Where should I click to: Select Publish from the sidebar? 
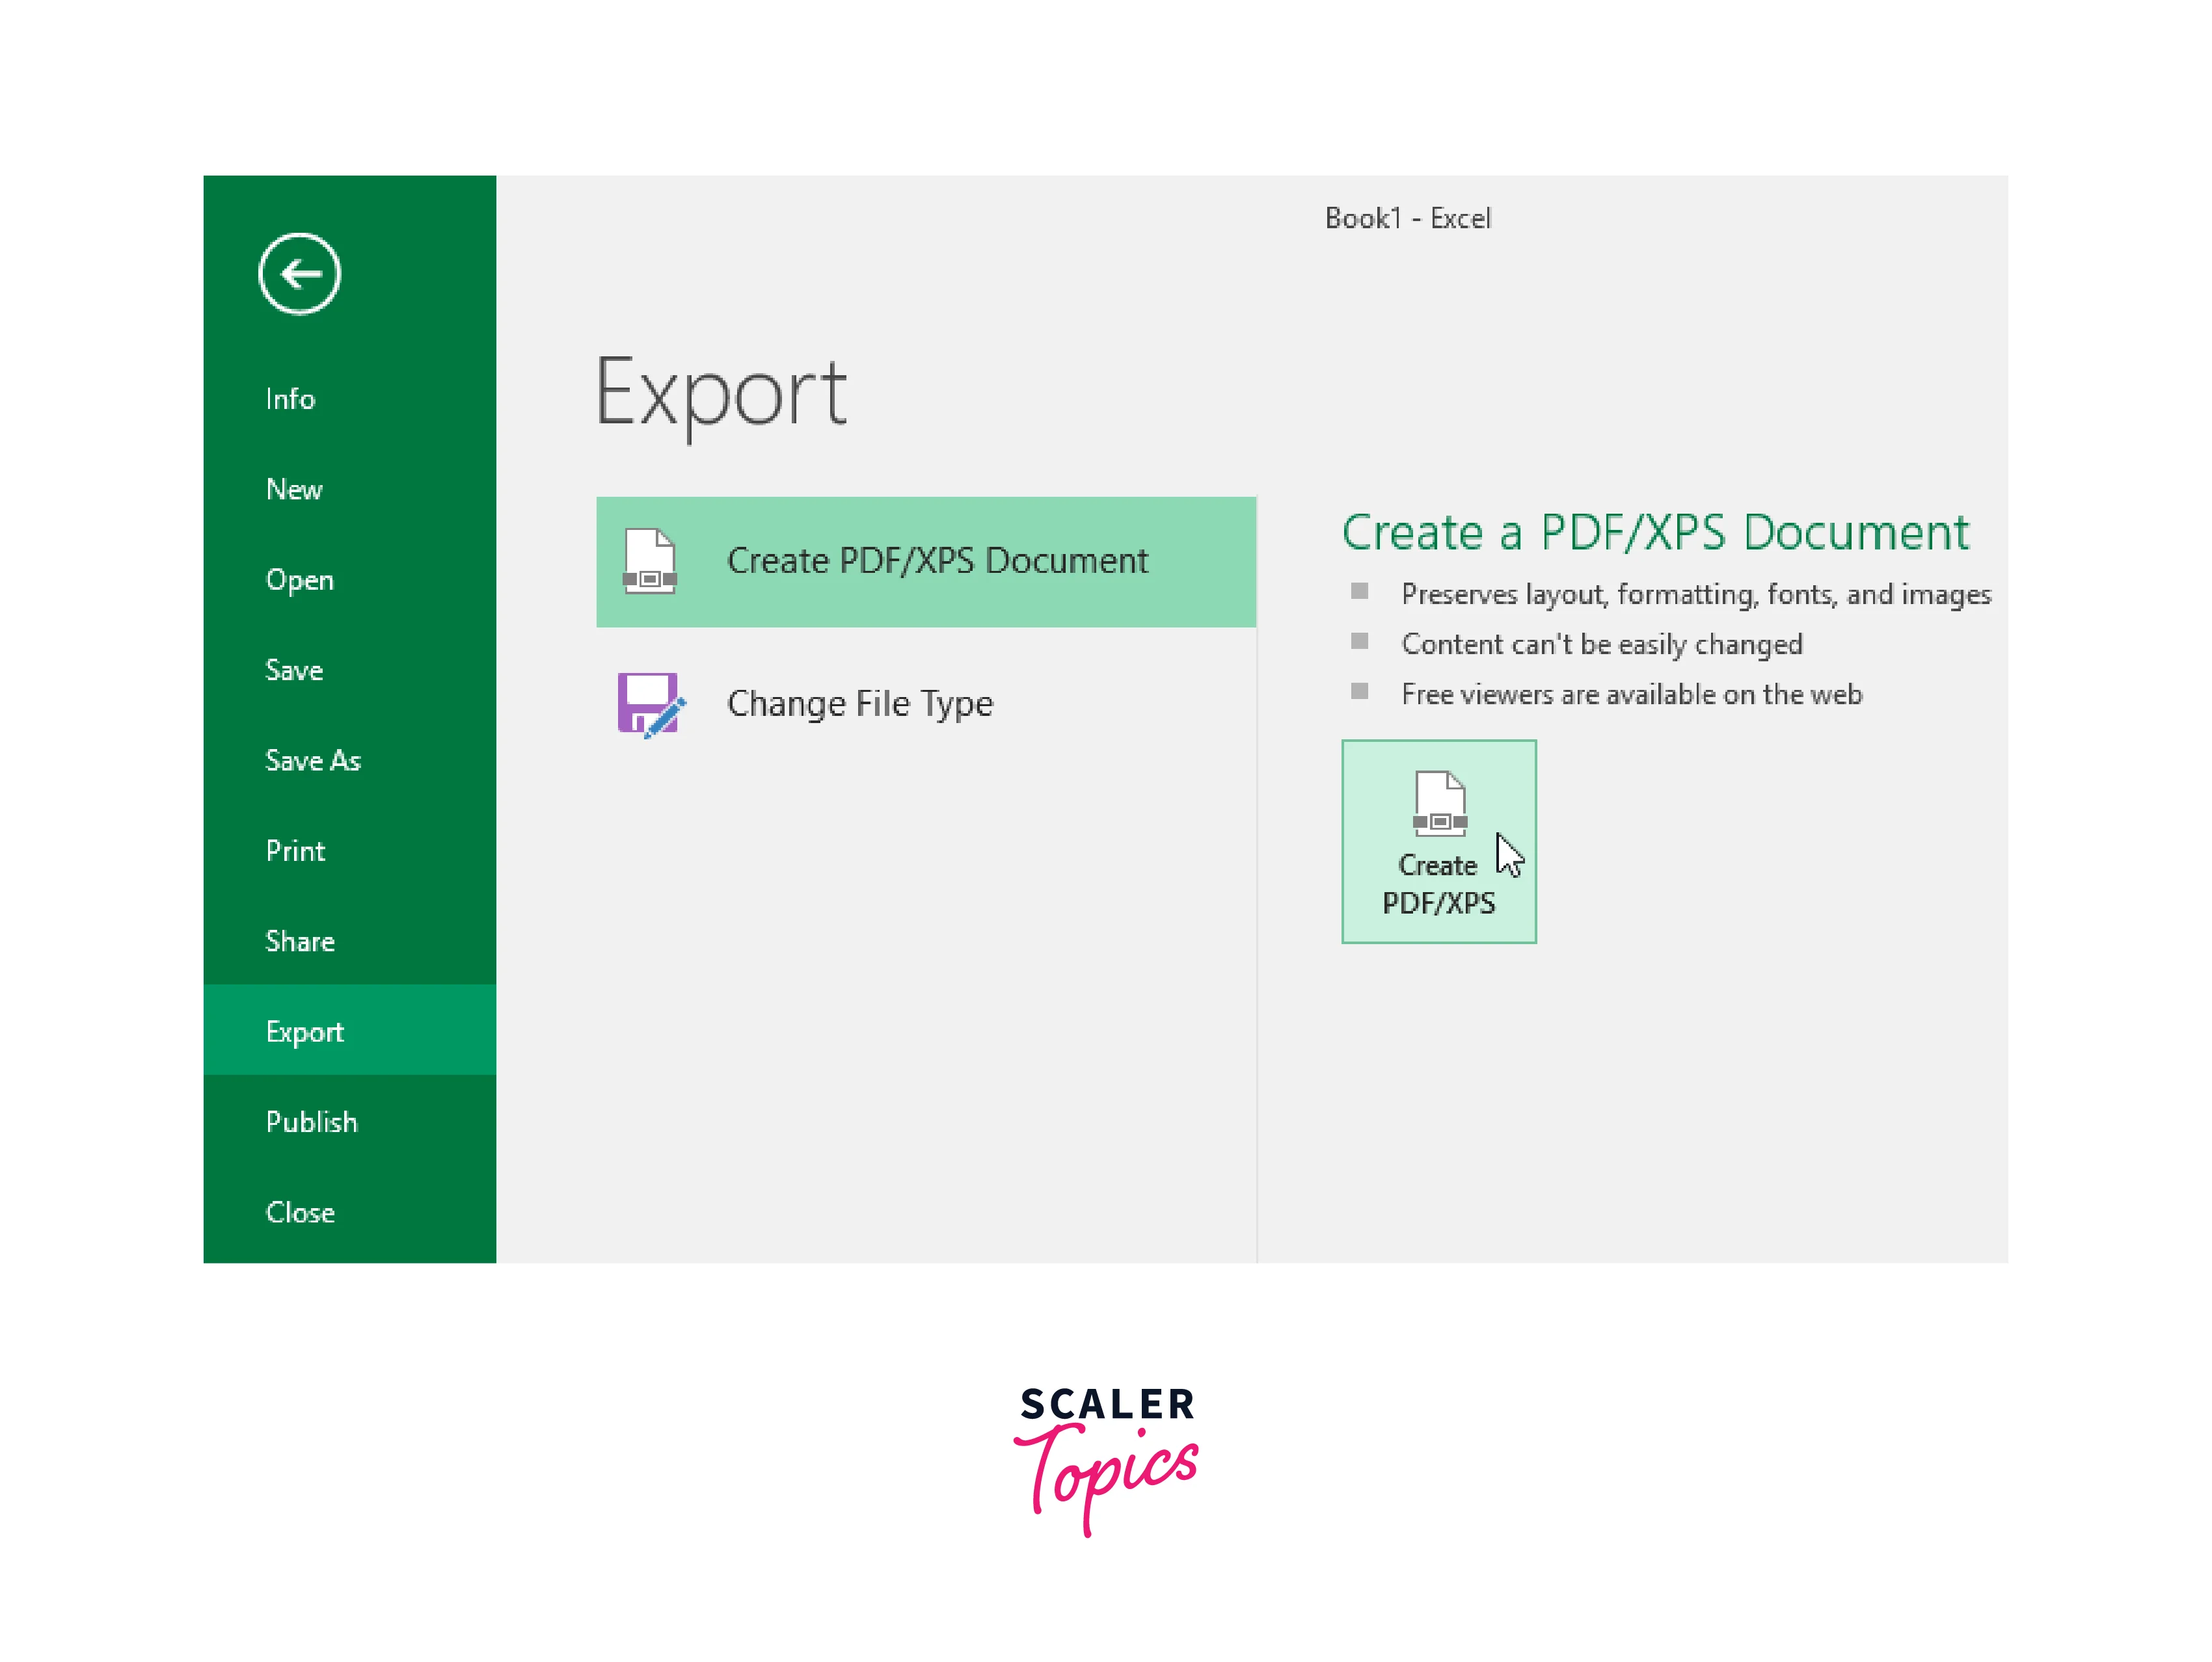coord(312,1121)
